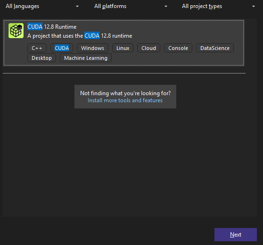Click the All platforms dropdown arrow

click(166, 7)
